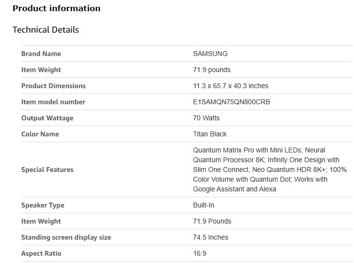
Task: Click the Standing screen display size label
Action: [x=66, y=237]
